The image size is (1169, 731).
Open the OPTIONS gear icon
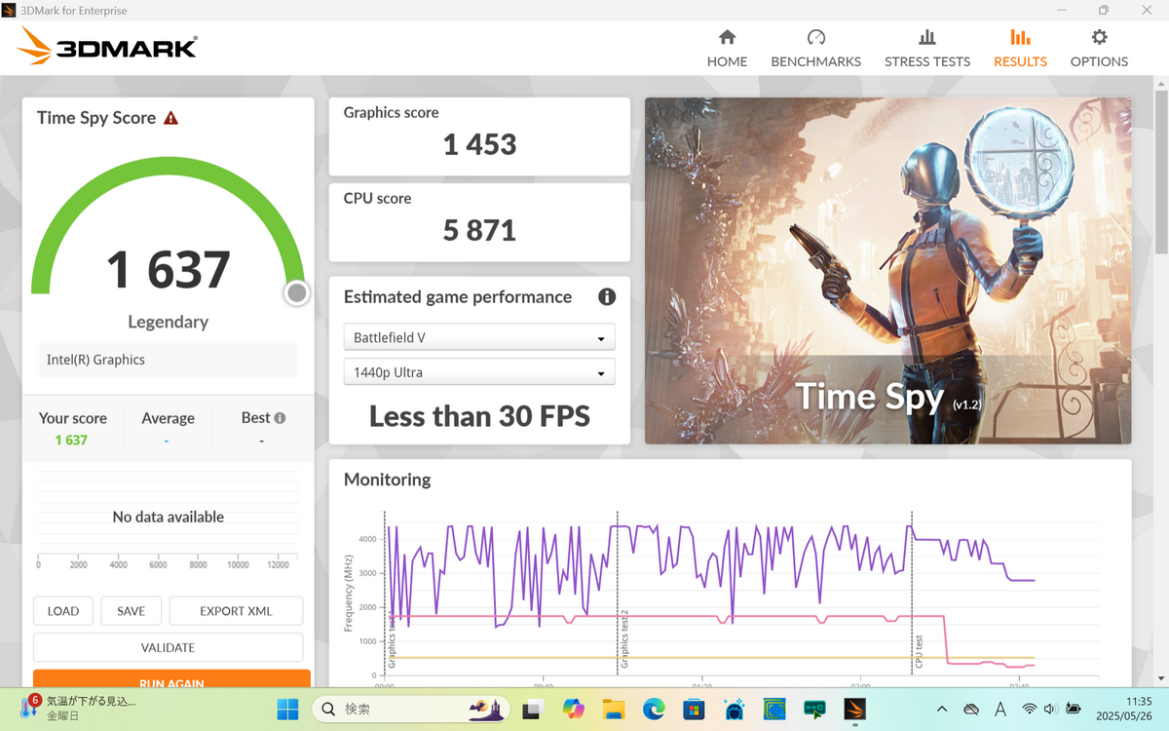point(1099,37)
